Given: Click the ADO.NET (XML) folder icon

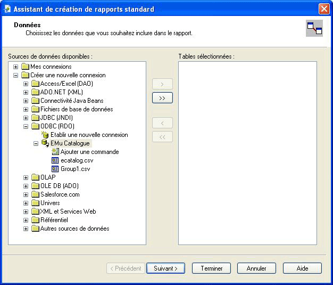Looking at the screenshot, I should 35,92.
